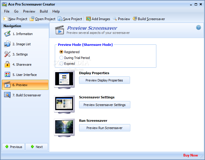The image size is (205, 160).
Task: Open the File menu
Action: pyautogui.click(x=7, y=11)
